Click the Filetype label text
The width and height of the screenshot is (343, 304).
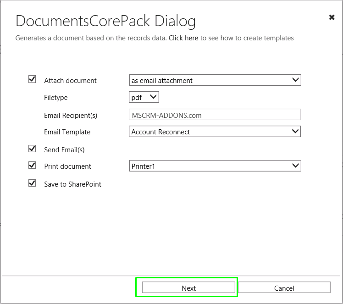click(x=56, y=98)
